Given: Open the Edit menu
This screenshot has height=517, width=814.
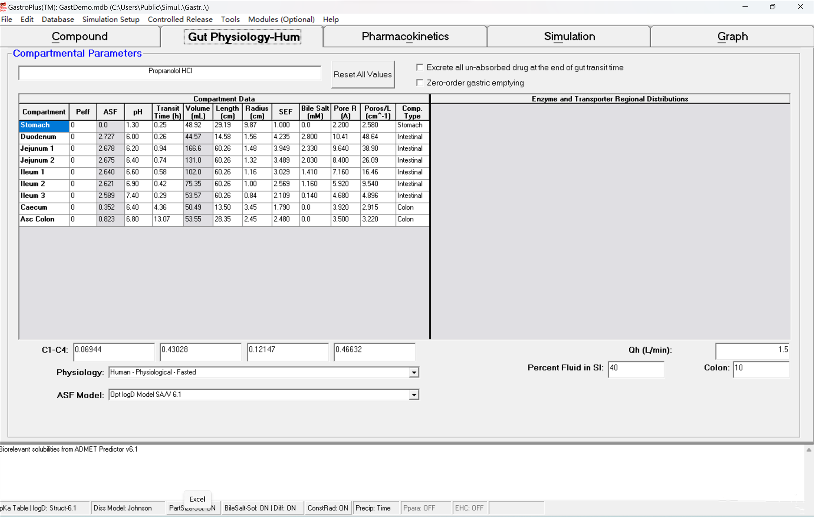Looking at the screenshot, I should coord(27,20).
